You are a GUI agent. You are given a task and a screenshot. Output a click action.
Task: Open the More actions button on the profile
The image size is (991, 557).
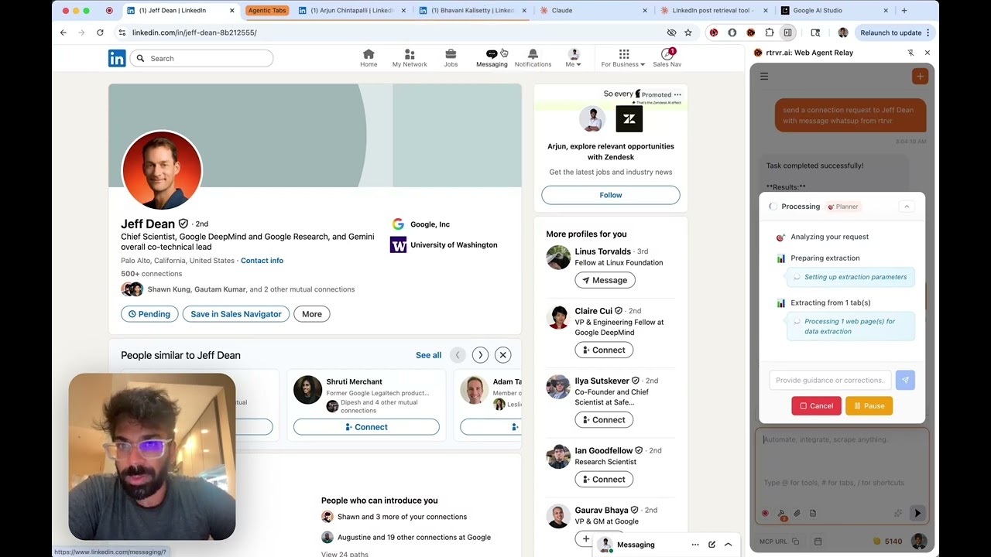[312, 314]
